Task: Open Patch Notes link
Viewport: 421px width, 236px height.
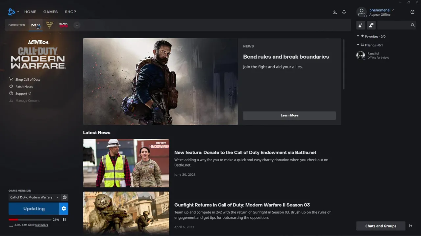Action: coord(24,87)
